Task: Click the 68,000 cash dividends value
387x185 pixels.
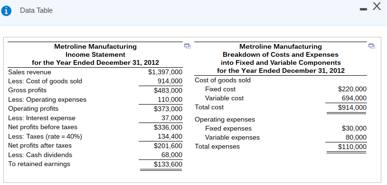Action: click(x=172, y=155)
